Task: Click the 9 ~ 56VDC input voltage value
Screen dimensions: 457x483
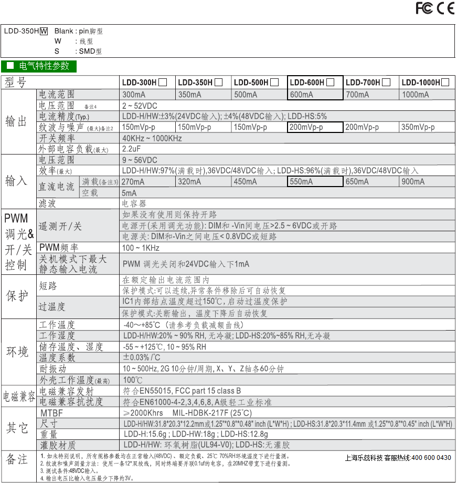Action: pyautogui.click(x=140, y=160)
